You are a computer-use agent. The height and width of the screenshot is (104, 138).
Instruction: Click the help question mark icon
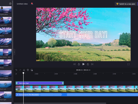click(10, 4)
